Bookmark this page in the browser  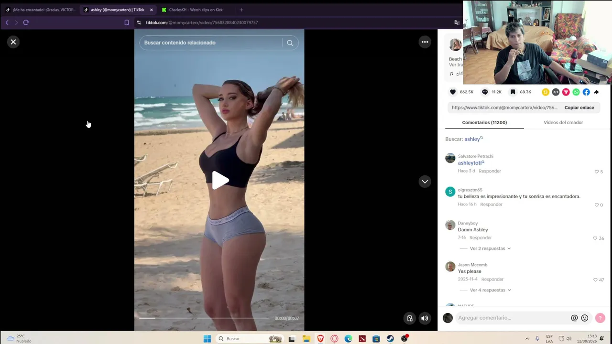click(127, 22)
